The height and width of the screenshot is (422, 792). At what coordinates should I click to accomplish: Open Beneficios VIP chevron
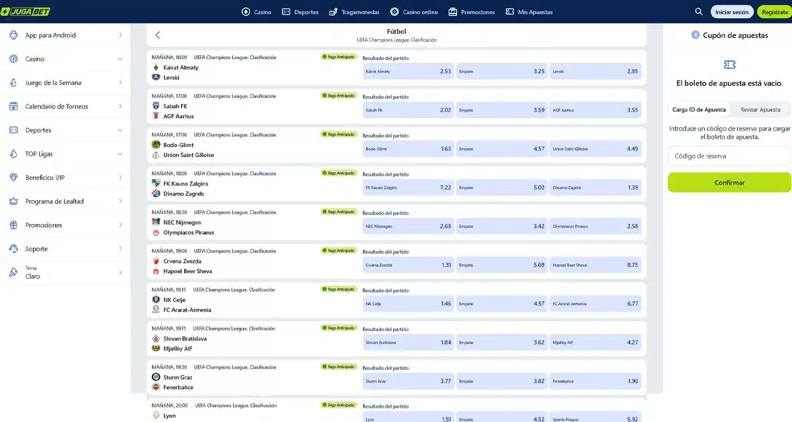(120, 177)
